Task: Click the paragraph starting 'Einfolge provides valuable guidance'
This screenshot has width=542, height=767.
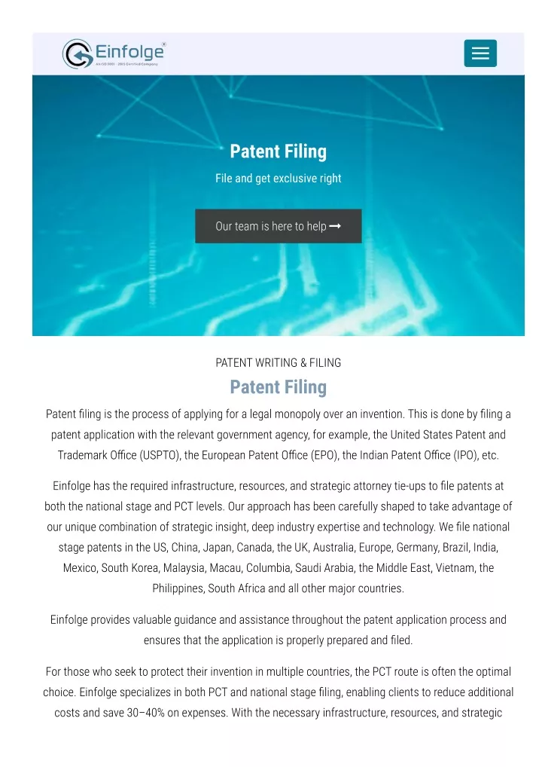Action: tap(278, 630)
